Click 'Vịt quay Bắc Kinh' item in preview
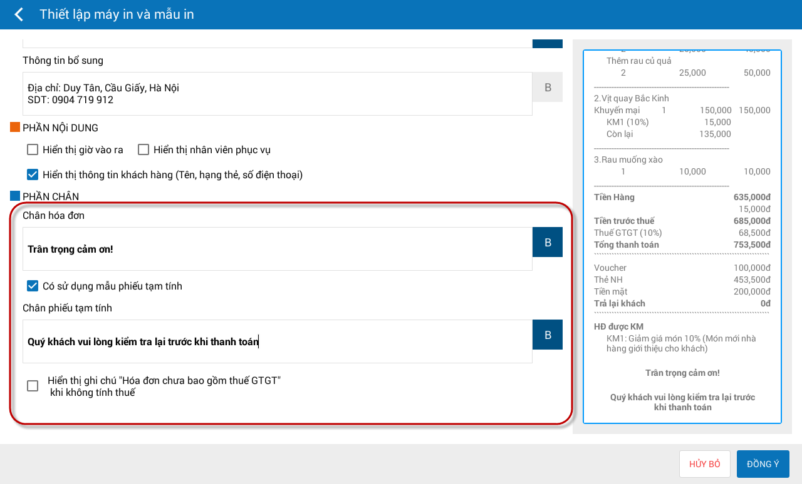The image size is (802, 484). [x=632, y=98]
